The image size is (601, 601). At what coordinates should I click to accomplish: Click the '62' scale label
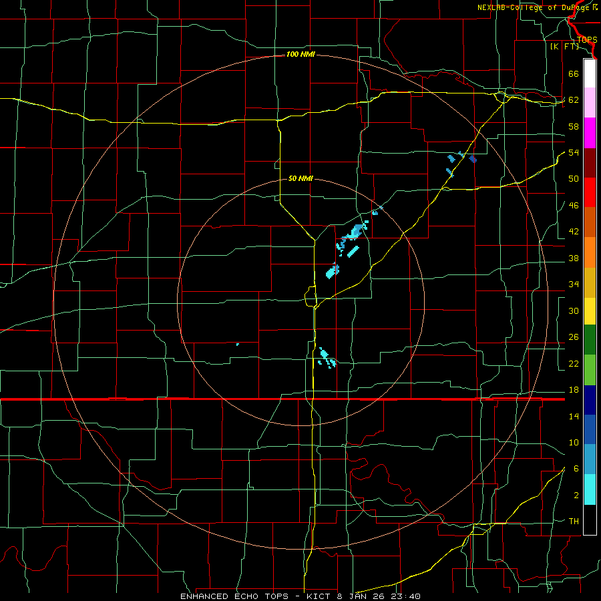[574, 100]
